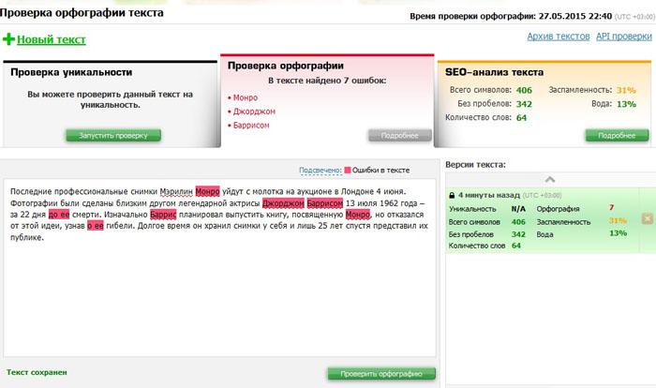Switch to the SEO-анализ текста tab

coord(494,72)
